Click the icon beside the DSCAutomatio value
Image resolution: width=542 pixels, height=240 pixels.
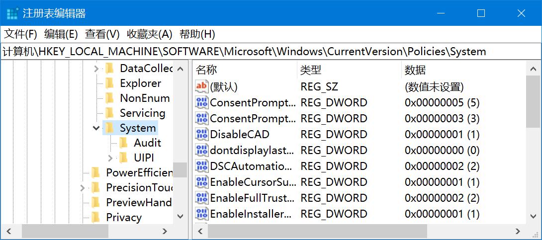201,166
